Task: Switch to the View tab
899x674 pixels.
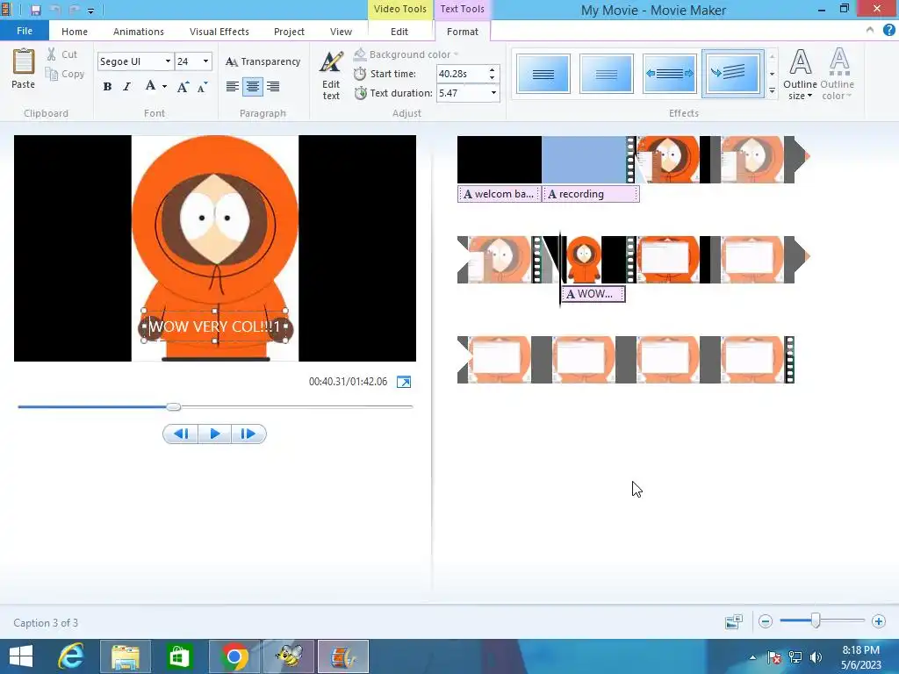Action: click(341, 32)
